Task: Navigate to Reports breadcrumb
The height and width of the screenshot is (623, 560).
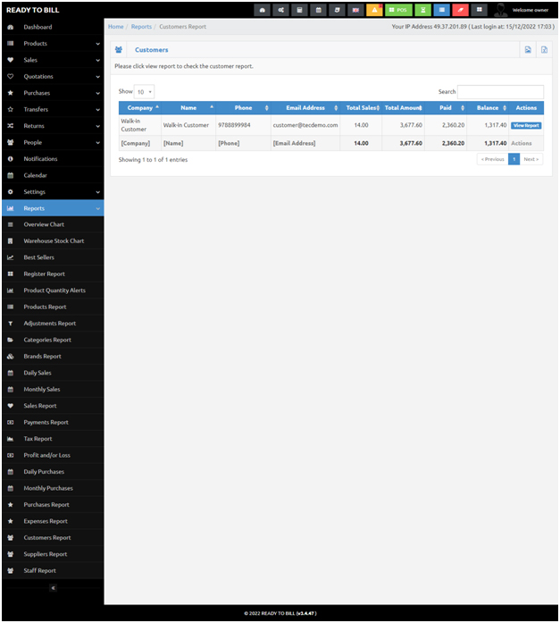Action: tap(141, 27)
